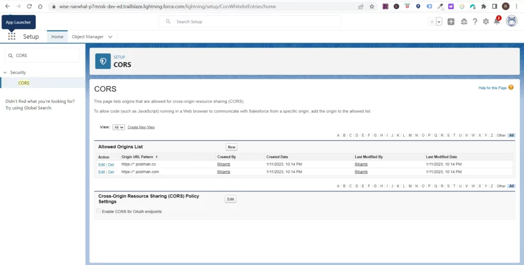
Task: Click the browser forward arrow
Action: [18, 6]
